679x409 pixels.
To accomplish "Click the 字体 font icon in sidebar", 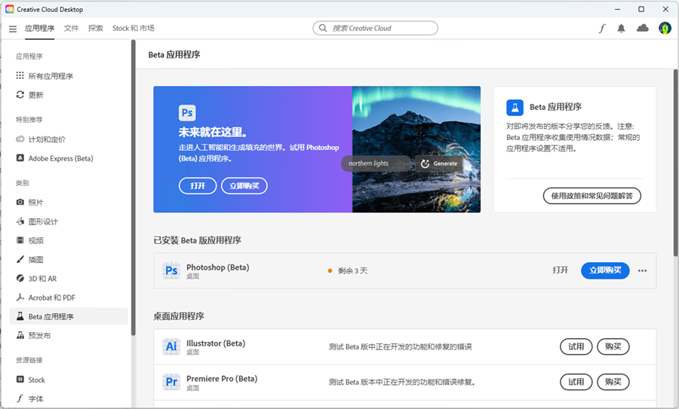I will [x=20, y=398].
